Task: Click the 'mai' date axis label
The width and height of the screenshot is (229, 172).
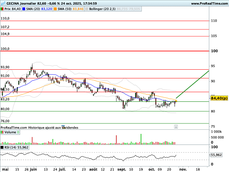Action: [x=5, y=169]
